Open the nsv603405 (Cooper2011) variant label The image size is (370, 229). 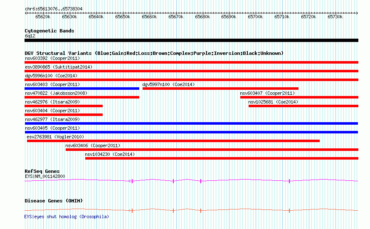[x=52, y=128]
